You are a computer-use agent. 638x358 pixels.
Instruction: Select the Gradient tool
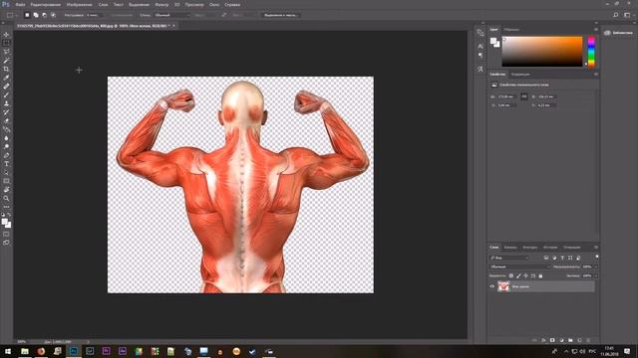point(6,129)
